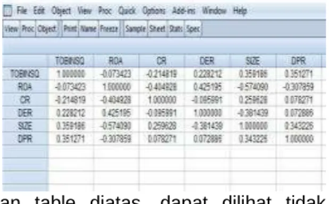329x204 pixels.
Task: Click cell -0.404928 in ROA row
Action: [162, 87]
